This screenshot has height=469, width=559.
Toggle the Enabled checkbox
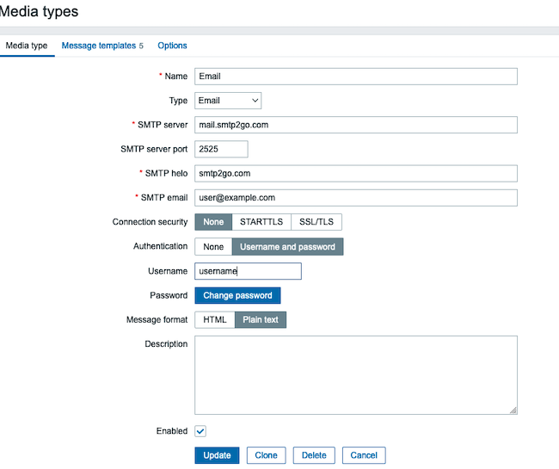pyautogui.click(x=200, y=431)
